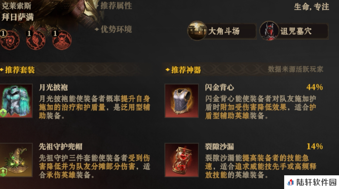View the 44% usage rate of 闪金背心
Screen dimensions: 339x189
[x=315, y=87]
